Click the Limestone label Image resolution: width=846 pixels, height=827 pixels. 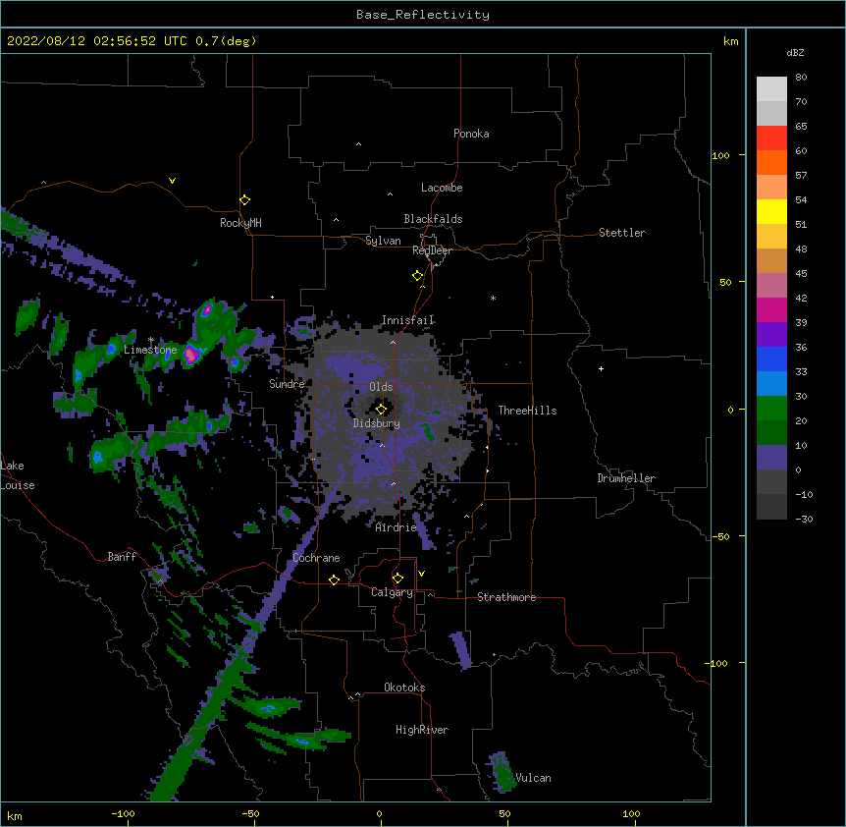(150, 350)
